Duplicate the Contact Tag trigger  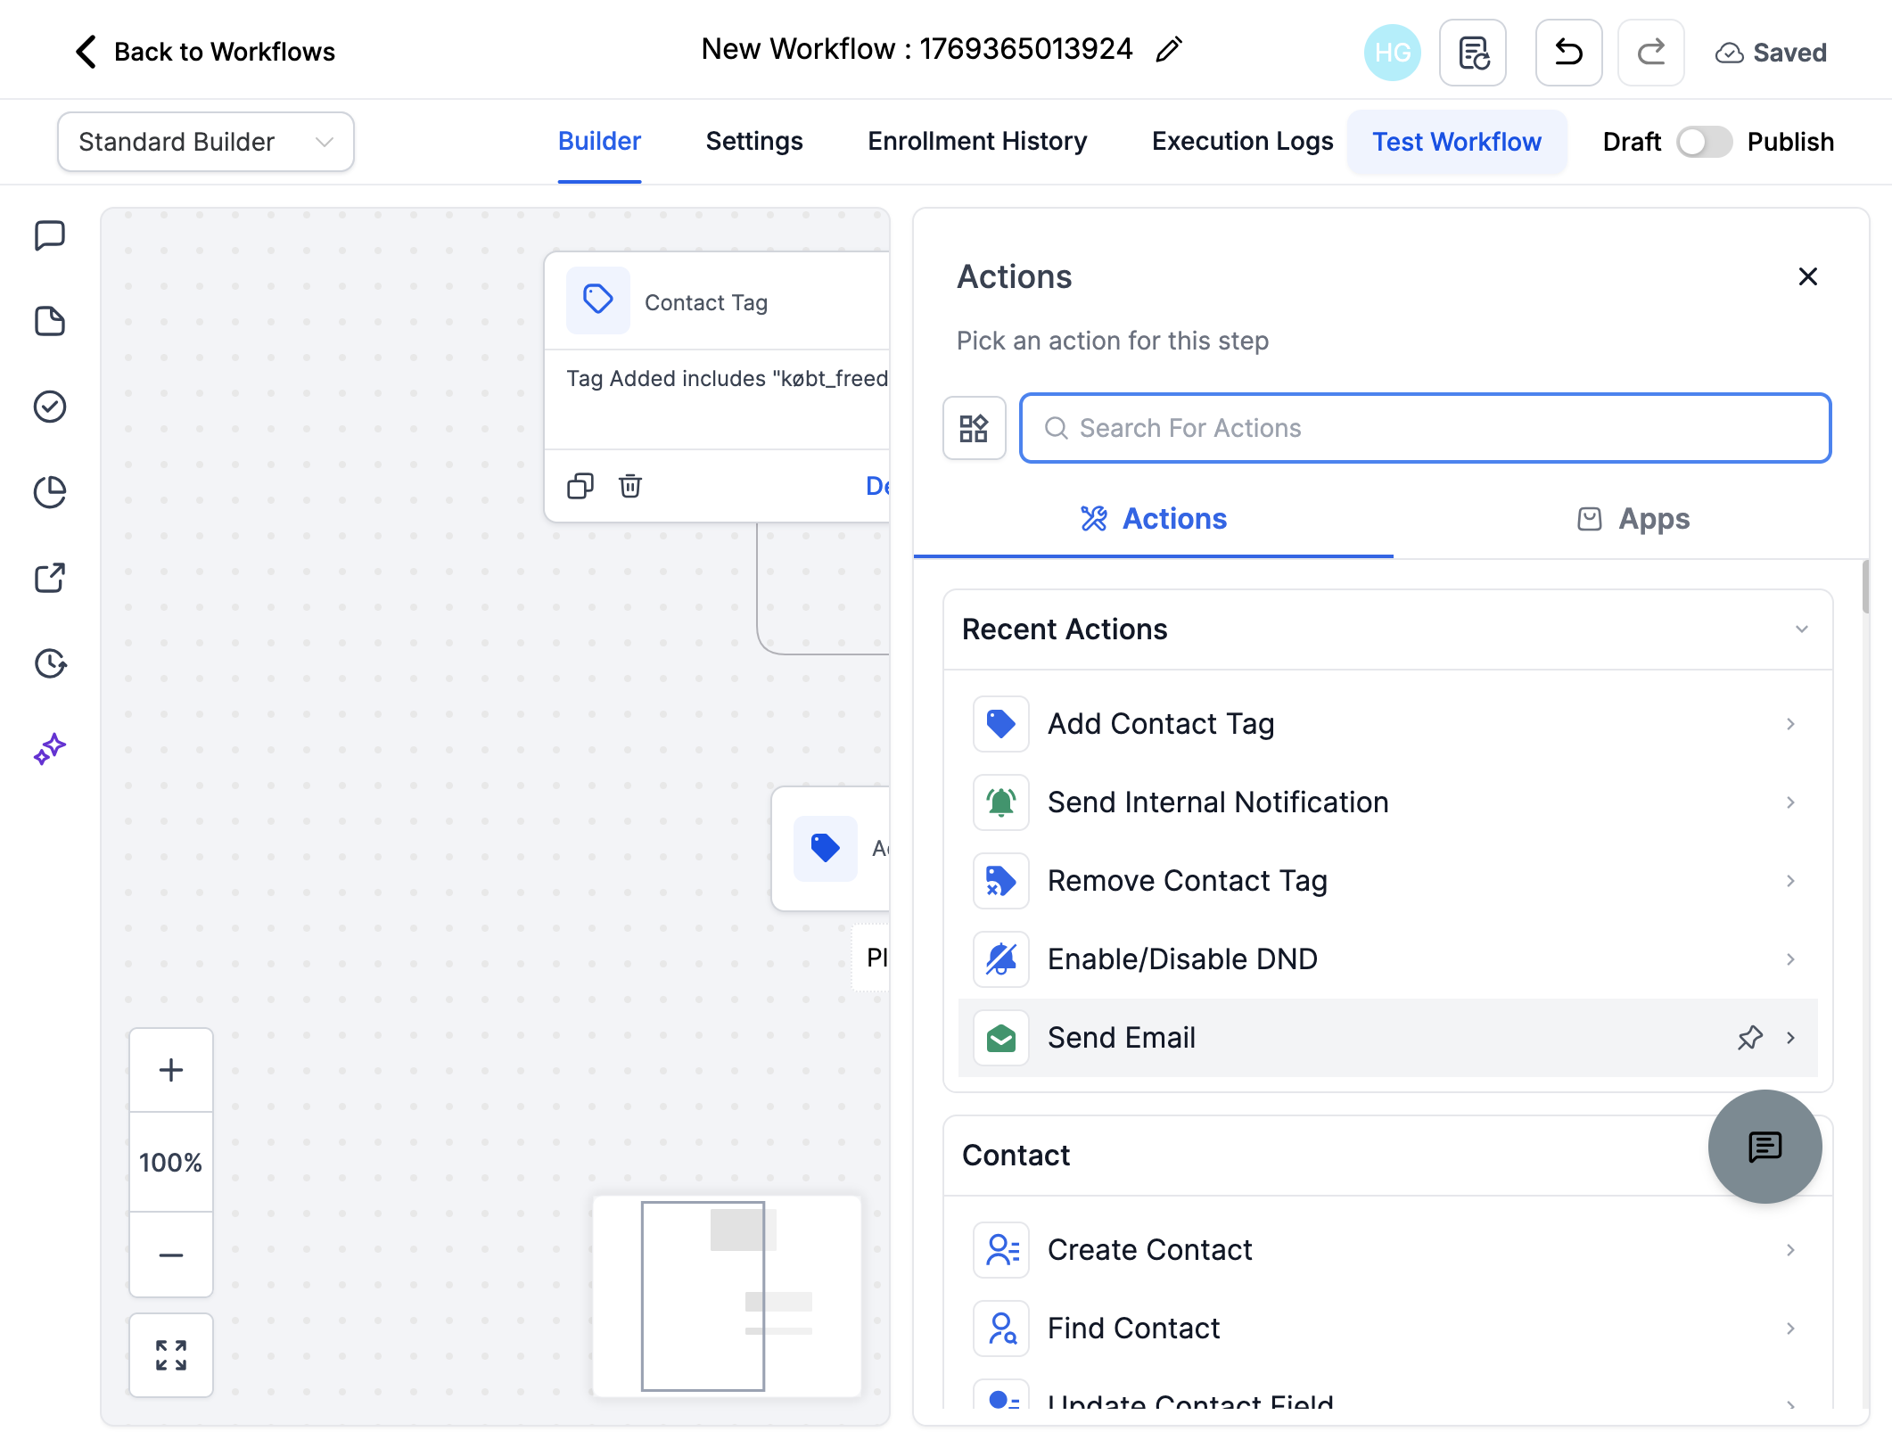click(x=580, y=486)
